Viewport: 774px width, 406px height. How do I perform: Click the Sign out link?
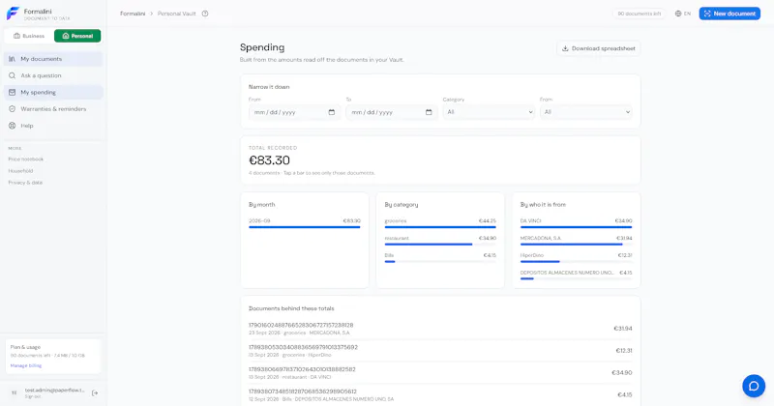tap(33, 396)
